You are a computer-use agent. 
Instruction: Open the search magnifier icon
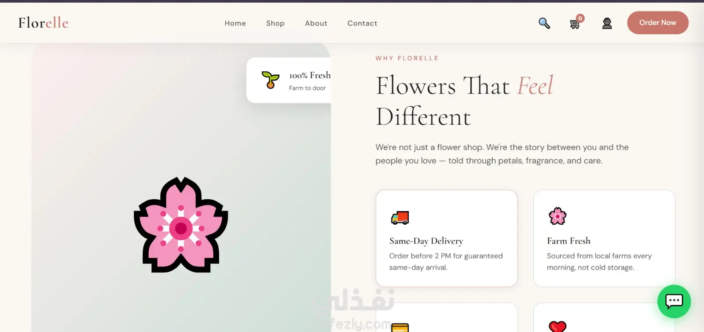tap(544, 23)
